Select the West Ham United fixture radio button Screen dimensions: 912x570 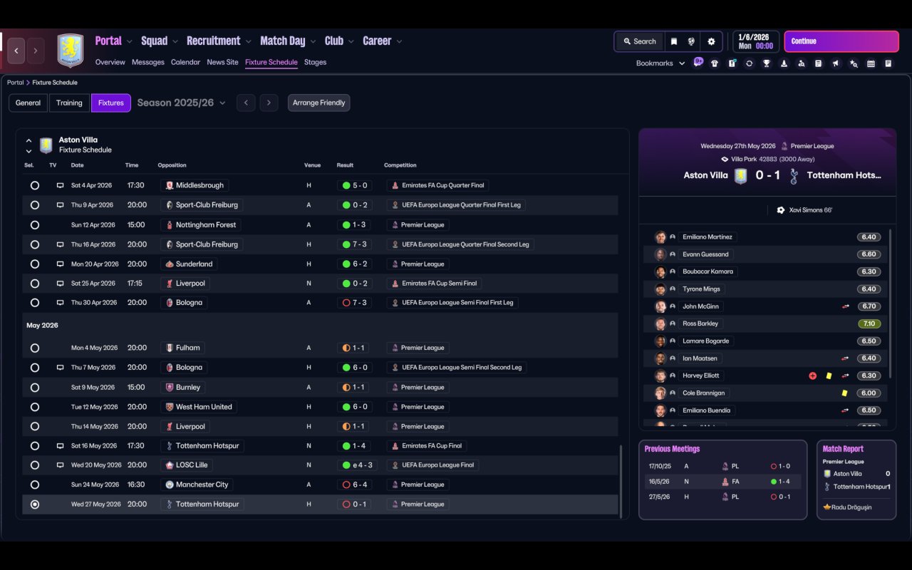(x=35, y=407)
